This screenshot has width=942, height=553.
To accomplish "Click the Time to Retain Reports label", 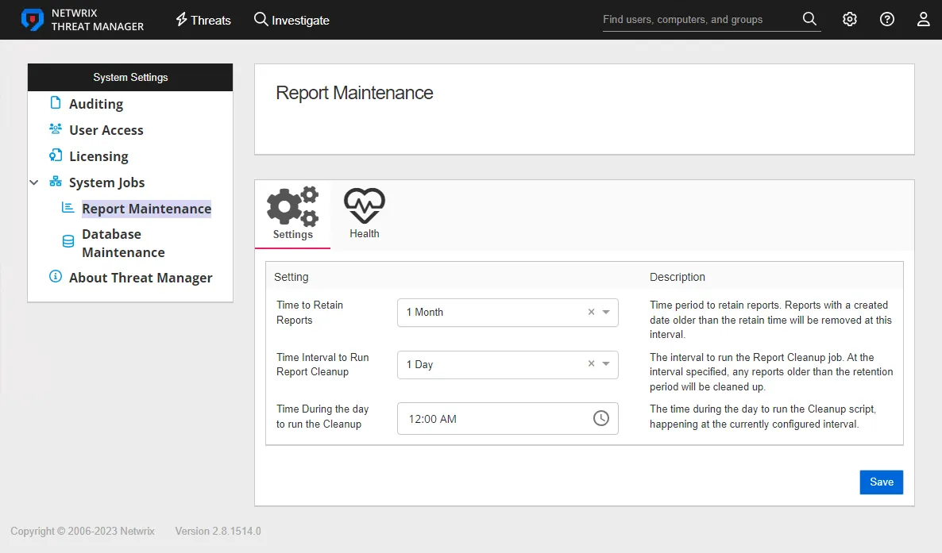I will (x=310, y=313).
